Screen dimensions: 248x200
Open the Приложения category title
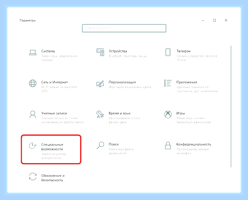coord(187,82)
